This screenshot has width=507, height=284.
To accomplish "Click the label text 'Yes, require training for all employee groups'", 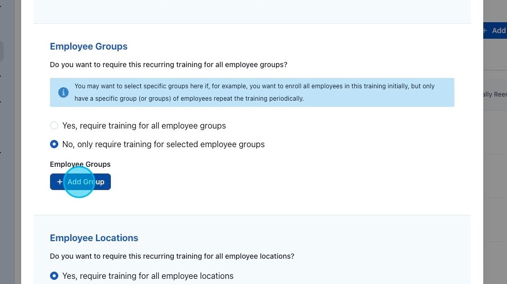I will tap(144, 125).
